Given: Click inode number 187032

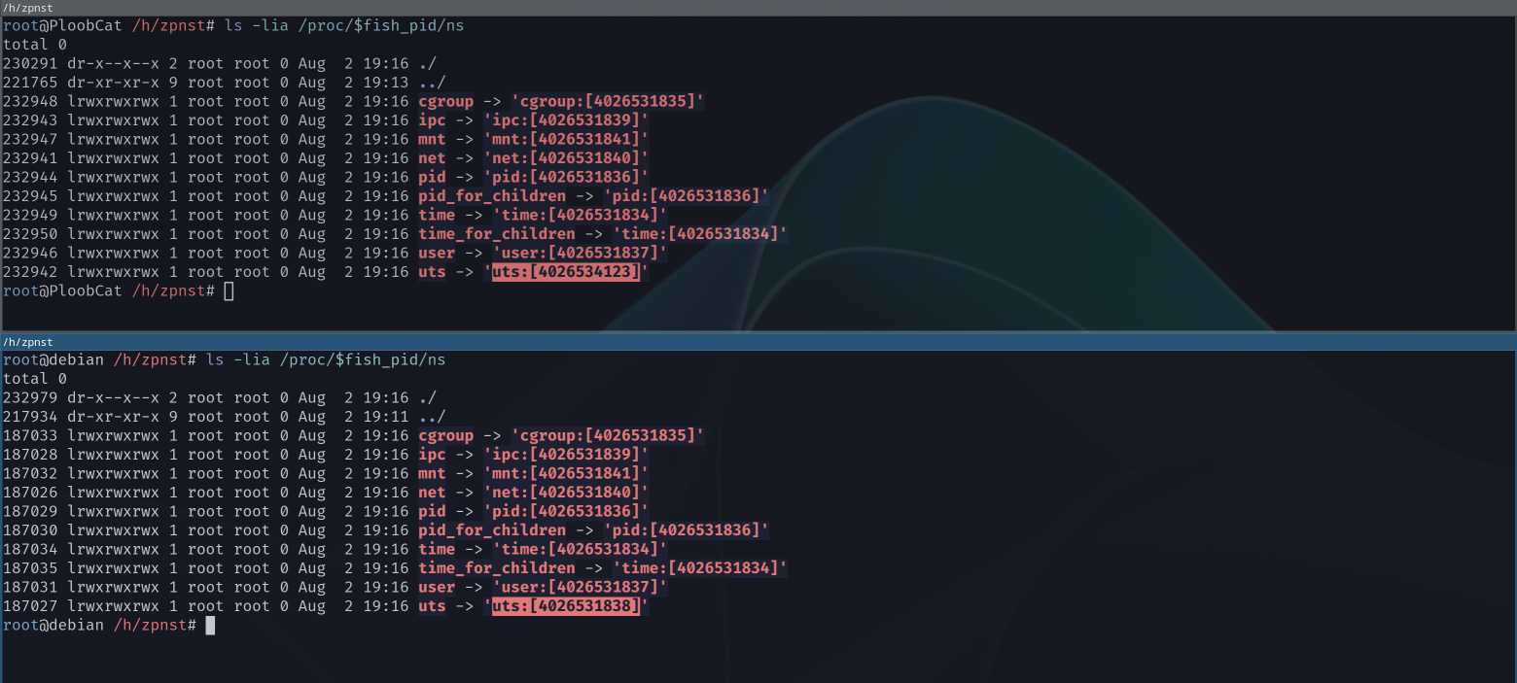Looking at the screenshot, I should [30, 474].
